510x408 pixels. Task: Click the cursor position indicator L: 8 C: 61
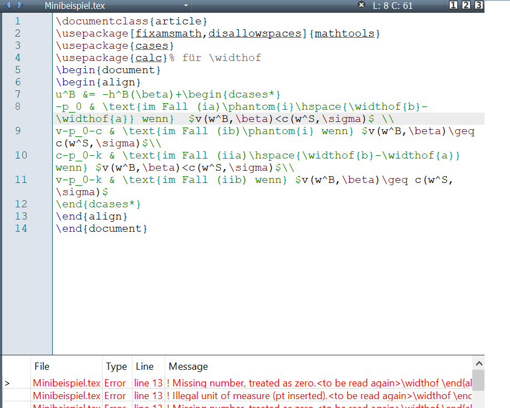[x=392, y=6]
